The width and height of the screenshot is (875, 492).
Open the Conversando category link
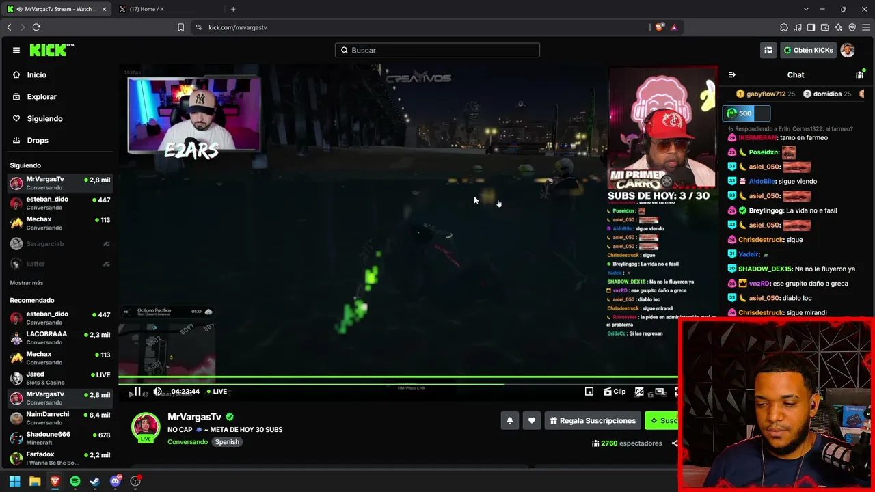pos(187,442)
